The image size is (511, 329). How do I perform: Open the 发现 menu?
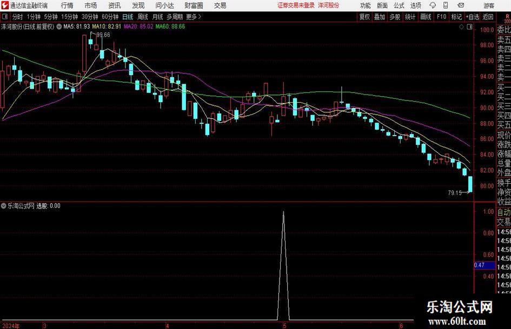pos(138,5)
